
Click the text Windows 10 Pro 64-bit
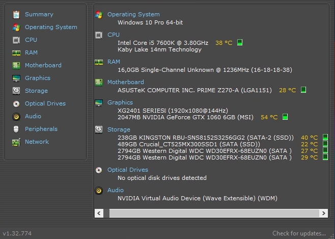coord(150,22)
